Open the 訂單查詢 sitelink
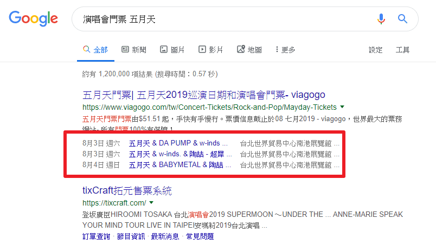This screenshot has width=436, height=245. coord(97,236)
